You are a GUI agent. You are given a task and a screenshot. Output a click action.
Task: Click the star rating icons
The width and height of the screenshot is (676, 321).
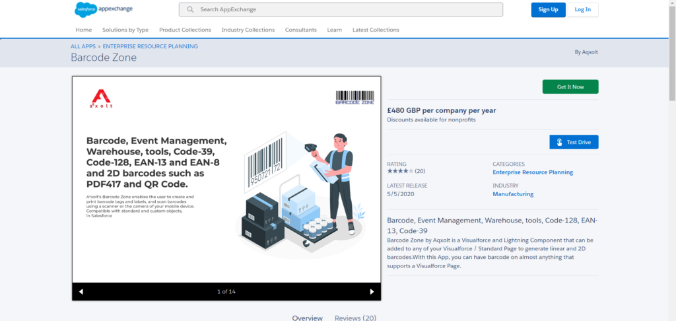399,171
